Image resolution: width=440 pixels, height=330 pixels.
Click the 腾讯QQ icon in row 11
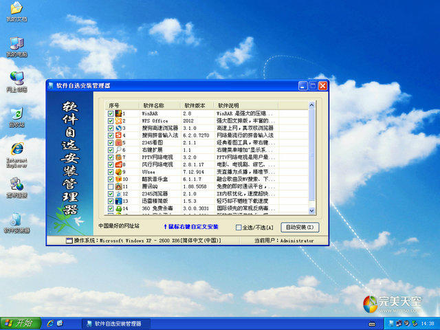coord(118,186)
